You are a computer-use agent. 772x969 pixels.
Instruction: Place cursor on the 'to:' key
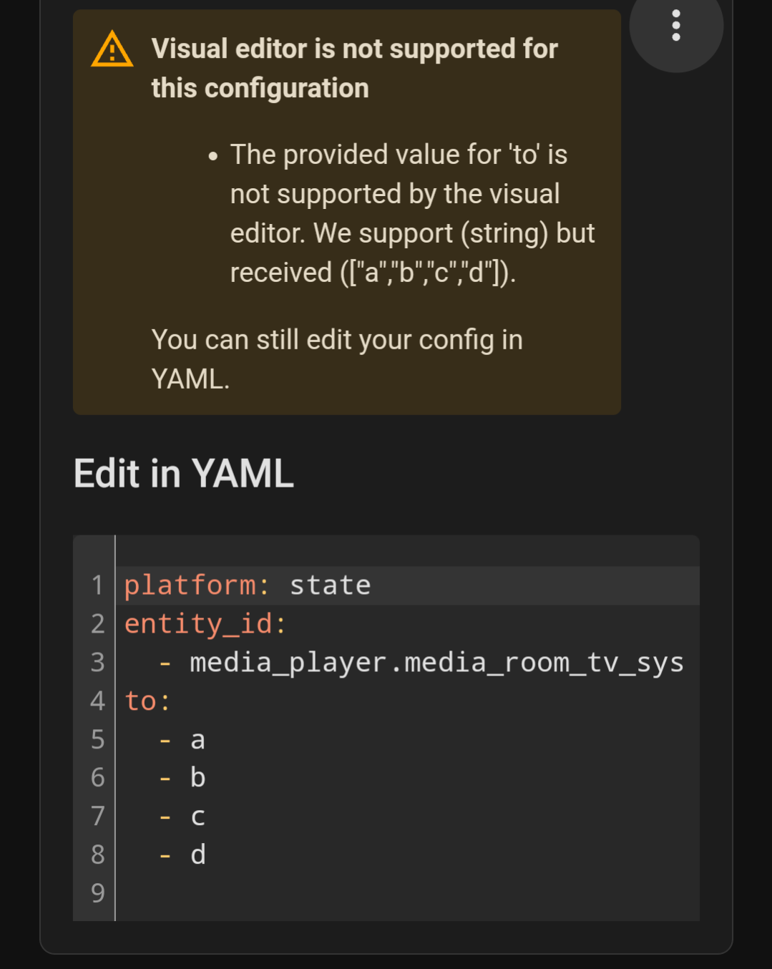[147, 701]
